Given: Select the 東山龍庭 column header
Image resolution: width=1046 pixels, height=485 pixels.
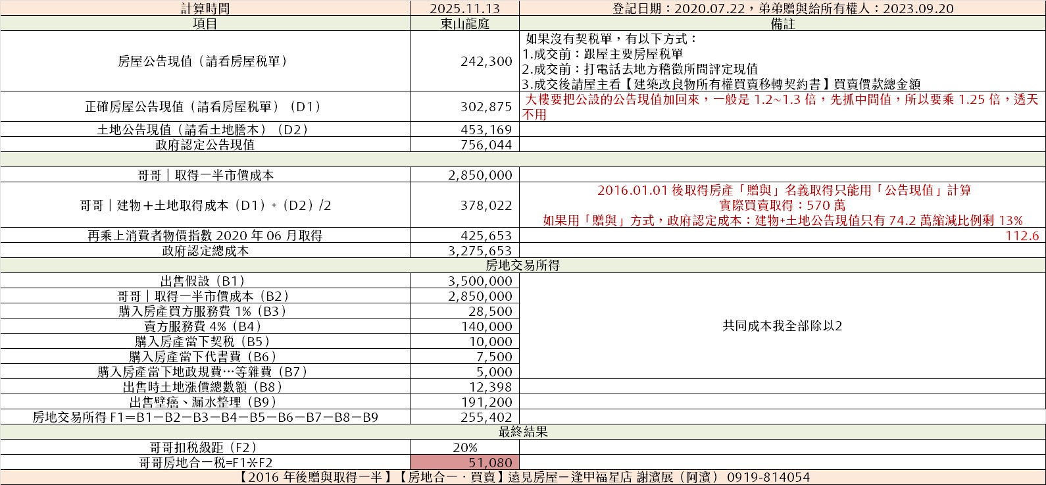Looking at the screenshot, I should click(464, 24).
